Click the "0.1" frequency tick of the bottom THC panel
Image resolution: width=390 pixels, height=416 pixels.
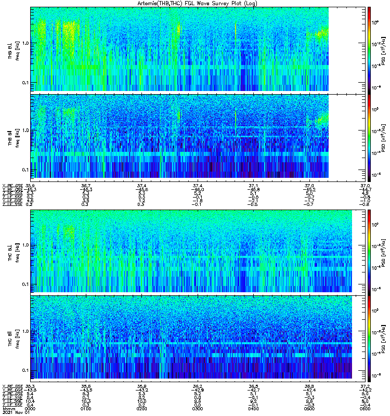25,370
